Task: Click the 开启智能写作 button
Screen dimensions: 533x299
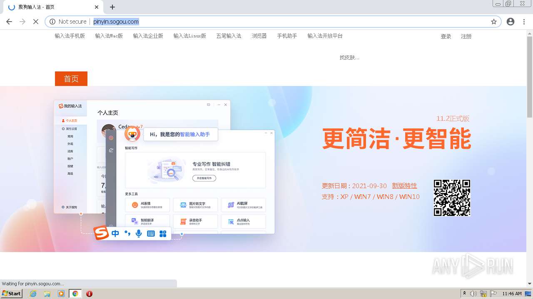Action: [204, 178]
